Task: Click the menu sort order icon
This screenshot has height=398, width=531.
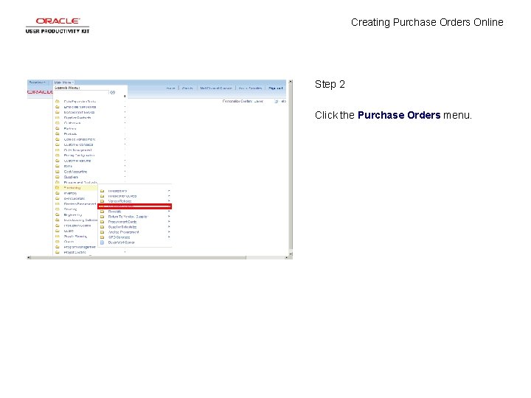Action: (x=125, y=97)
